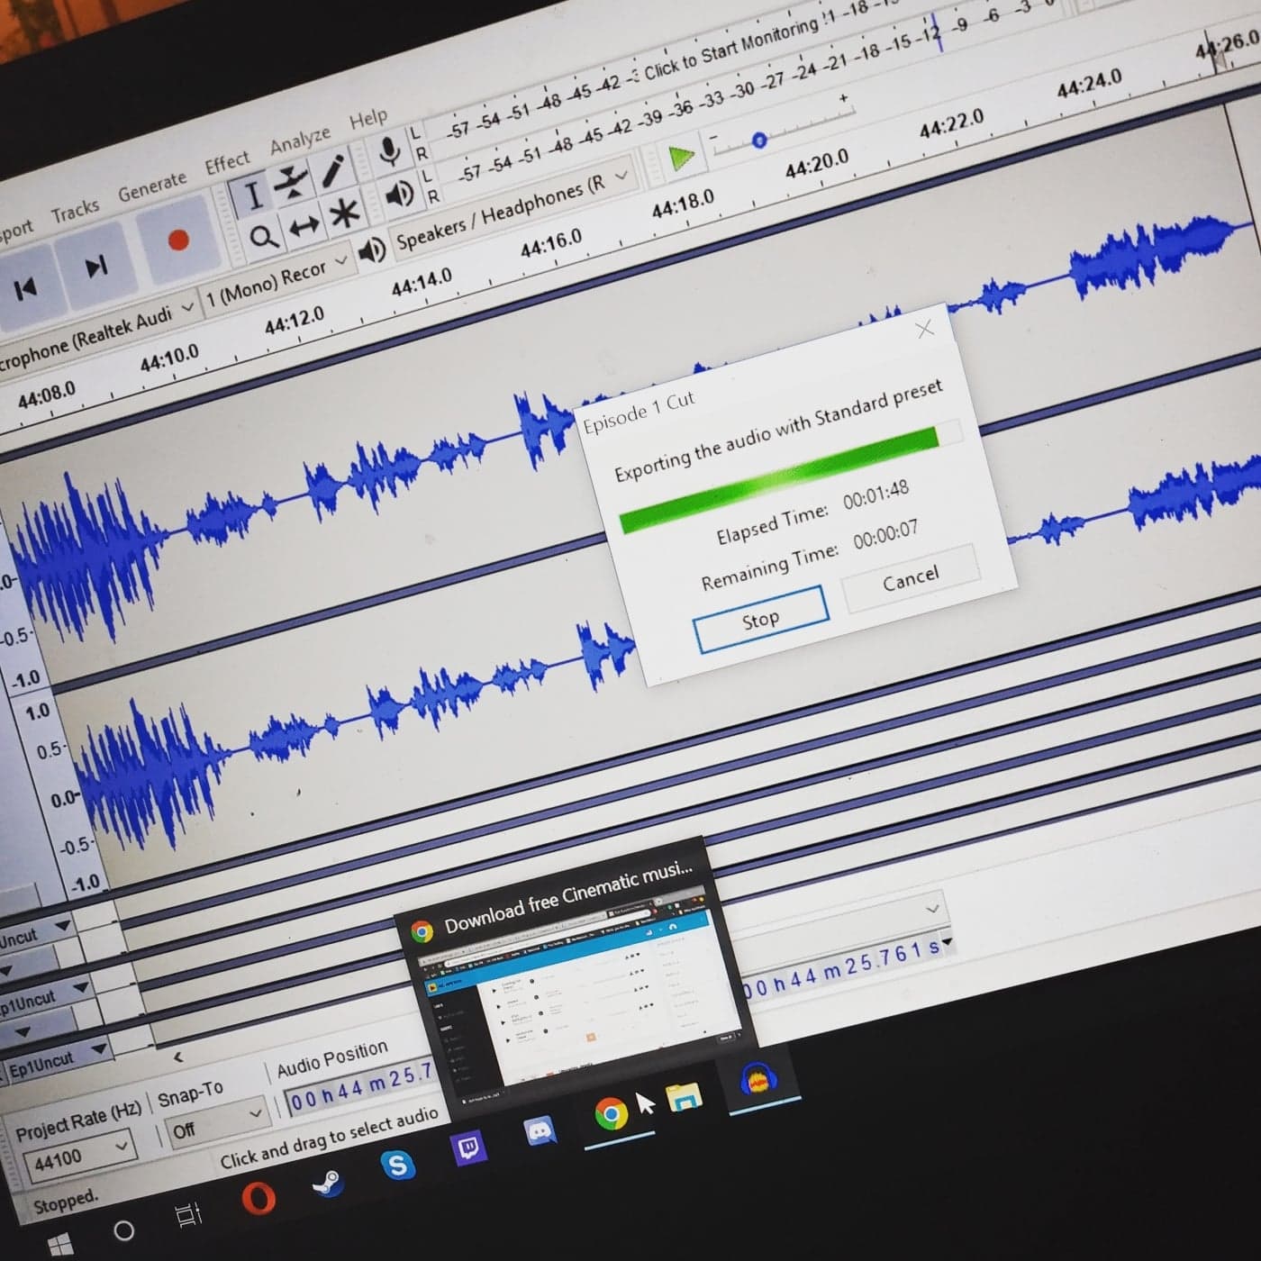Screen dimensions: 1261x1261
Task: Select the Selection (I-beam) tool
Action: [x=252, y=195]
